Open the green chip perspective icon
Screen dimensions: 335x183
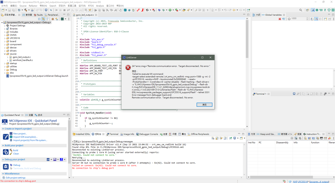click(317, 10)
